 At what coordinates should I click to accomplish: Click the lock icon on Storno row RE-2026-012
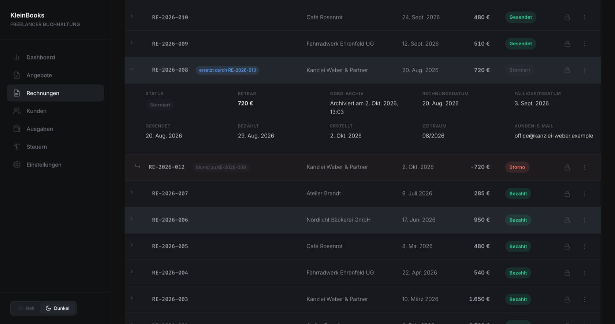coord(567,167)
